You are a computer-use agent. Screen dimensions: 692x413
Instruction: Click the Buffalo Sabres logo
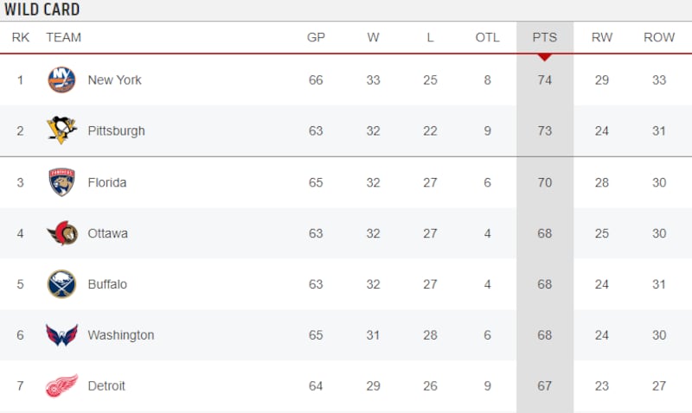coord(61,284)
